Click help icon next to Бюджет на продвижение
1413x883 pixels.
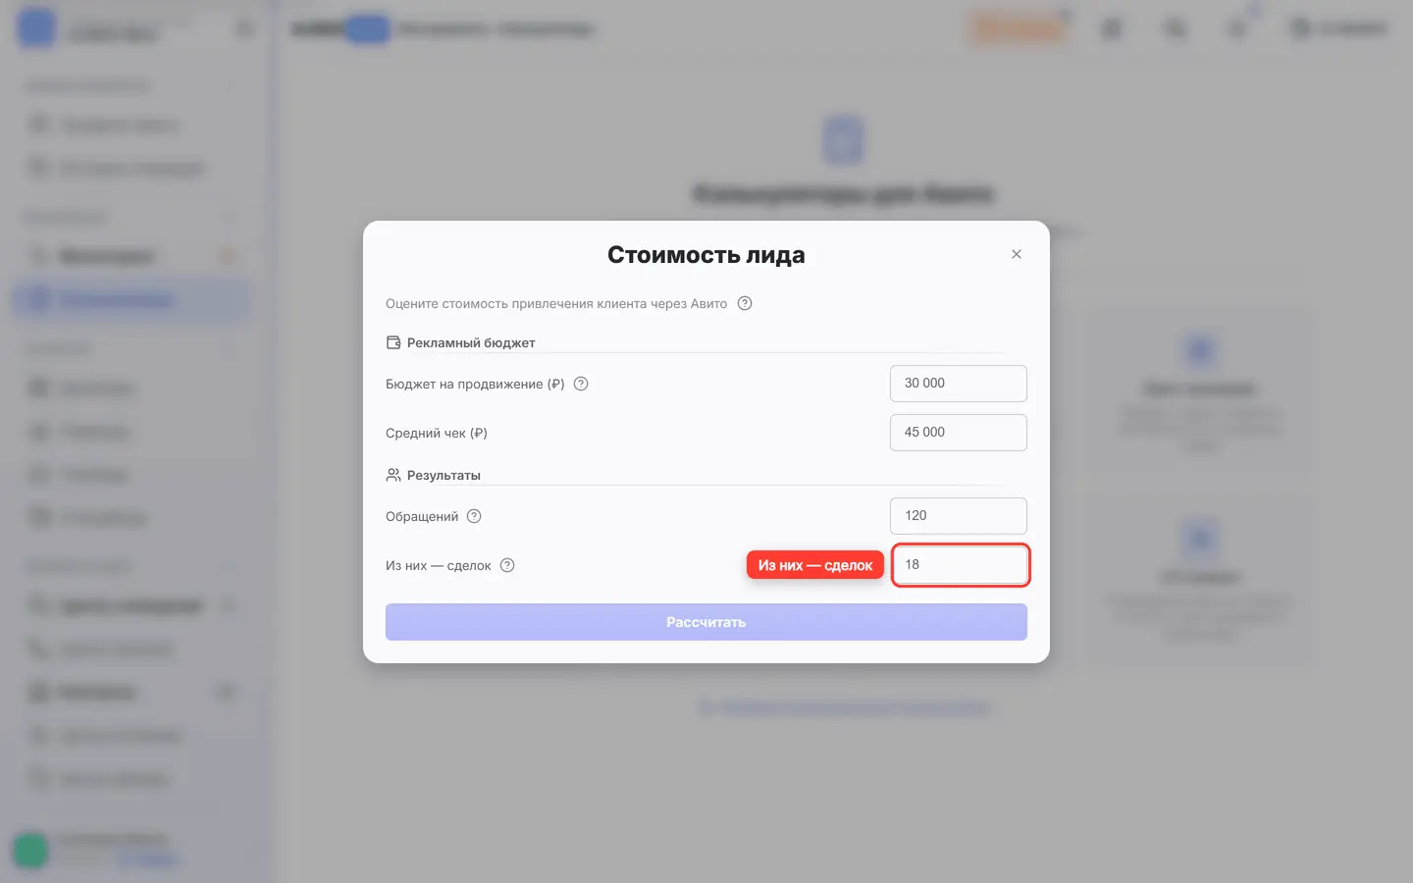click(x=581, y=384)
